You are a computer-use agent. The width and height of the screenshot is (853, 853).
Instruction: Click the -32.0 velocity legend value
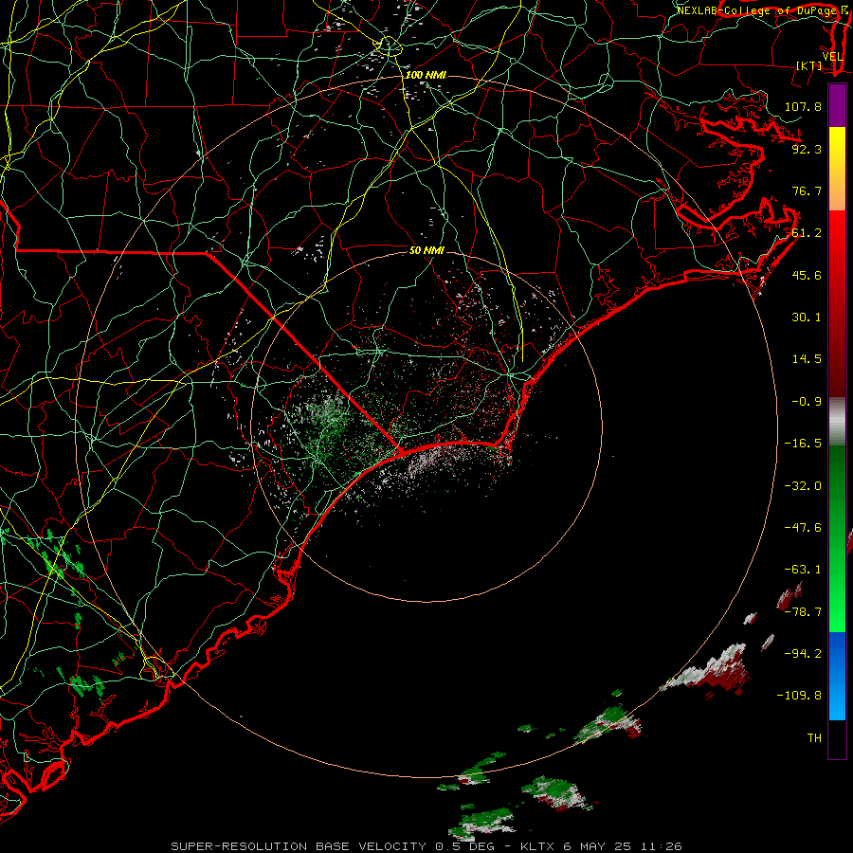pyautogui.click(x=803, y=486)
